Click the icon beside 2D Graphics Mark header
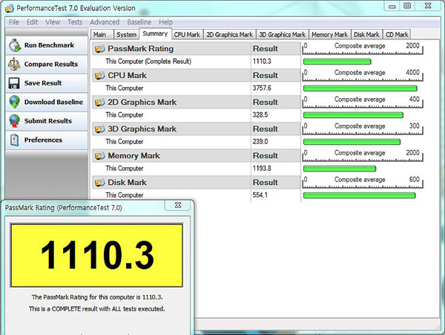Image resolution: width=445 pixels, height=335 pixels. 99,103
